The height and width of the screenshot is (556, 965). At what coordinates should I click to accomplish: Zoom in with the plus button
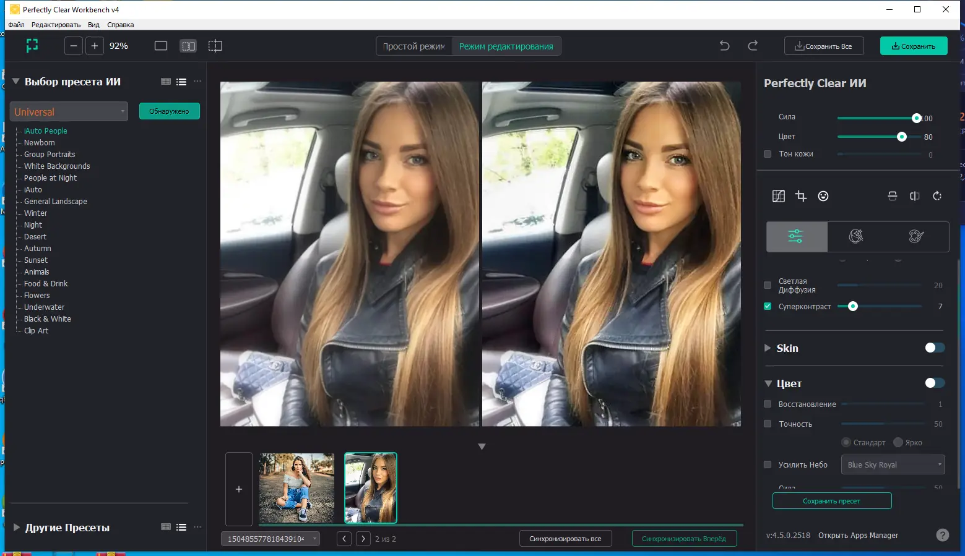pyautogui.click(x=95, y=46)
